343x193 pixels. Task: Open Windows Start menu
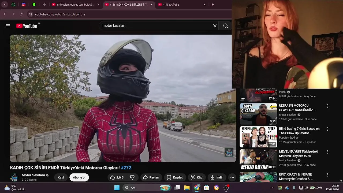(117, 188)
